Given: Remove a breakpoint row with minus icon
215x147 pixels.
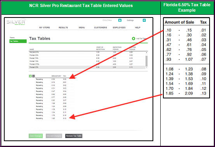Looking at the screenshot, I should pyautogui.click(x=33, y=76).
